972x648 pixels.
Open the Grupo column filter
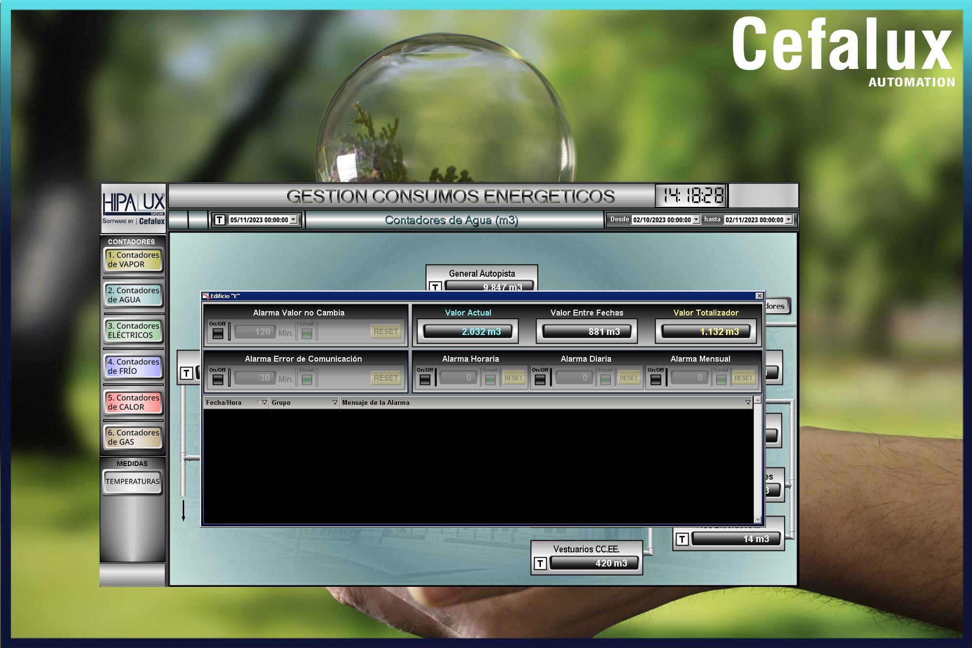pyautogui.click(x=335, y=402)
